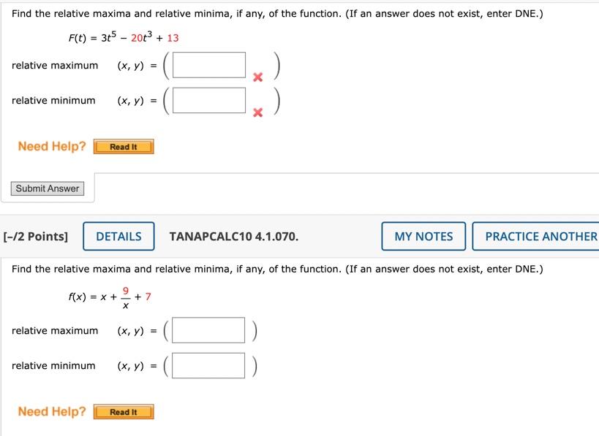The width and height of the screenshot is (599, 436).
Task: Open the DETAILS panel for question 4.1.070
Action: click(118, 236)
